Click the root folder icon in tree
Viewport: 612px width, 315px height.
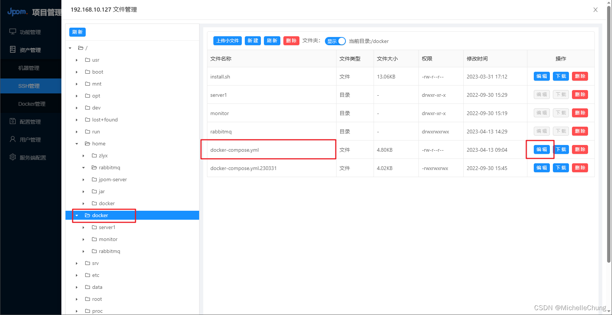(x=80, y=48)
